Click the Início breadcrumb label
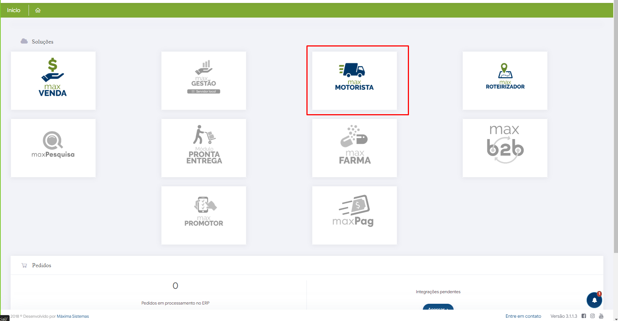Viewport: 618px width, 321px height. [x=14, y=10]
